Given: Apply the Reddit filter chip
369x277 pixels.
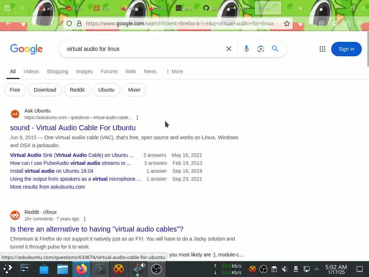Looking at the screenshot, I should click(x=77, y=90).
